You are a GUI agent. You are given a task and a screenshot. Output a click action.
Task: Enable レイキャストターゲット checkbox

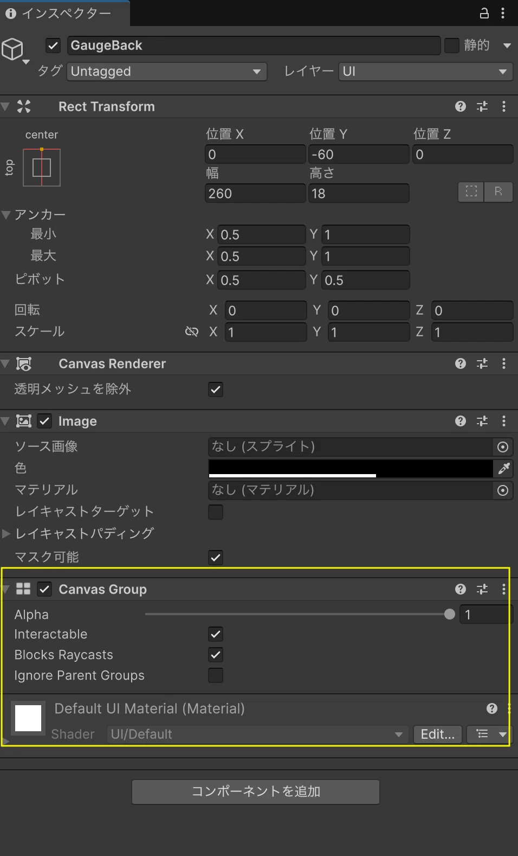(216, 512)
